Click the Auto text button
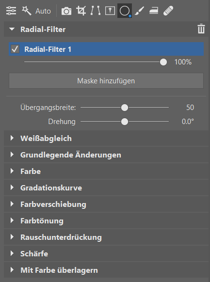This screenshot has width=210, height=282. [43, 11]
